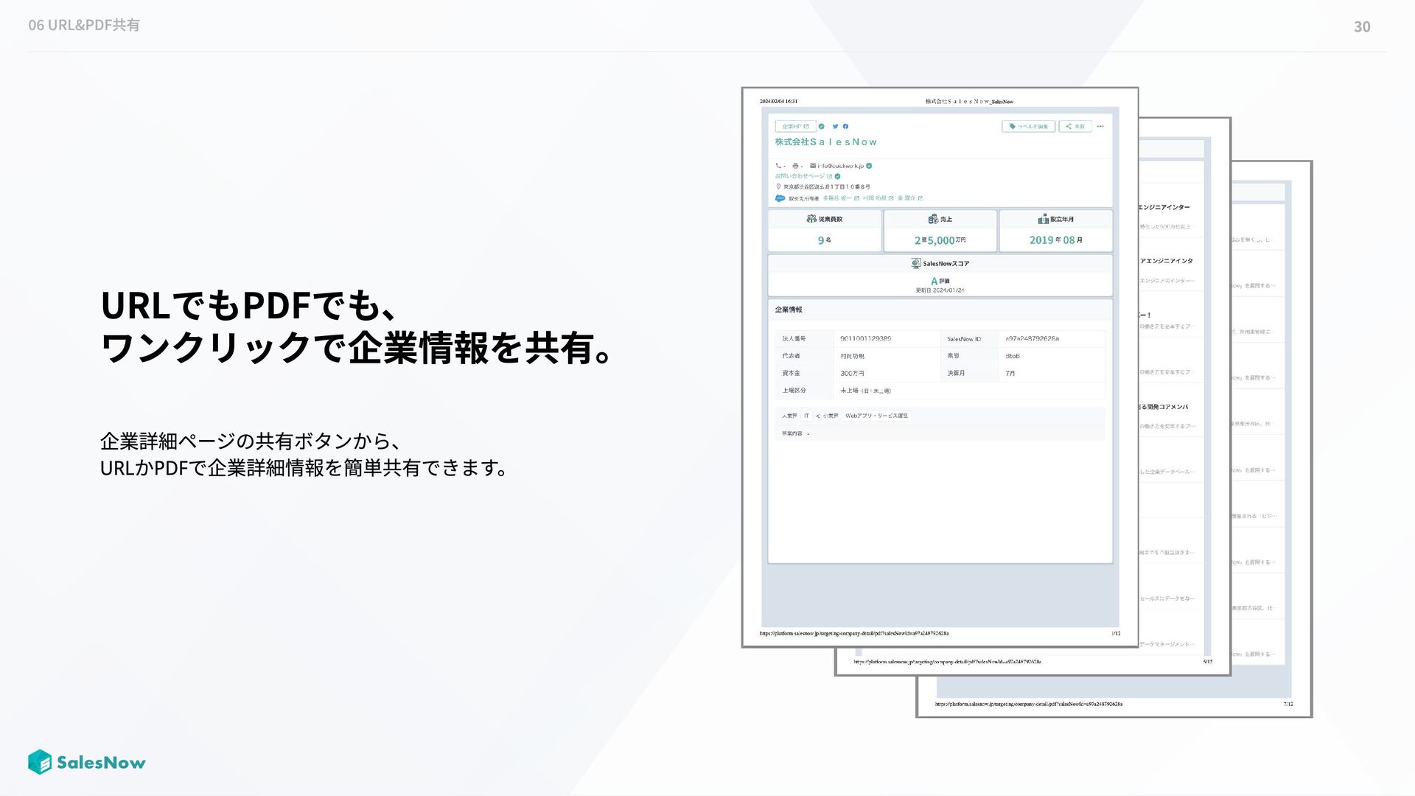Click the 更新日 2024/01/24 update date
This screenshot has height=796, width=1415.
click(x=940, y=290)
